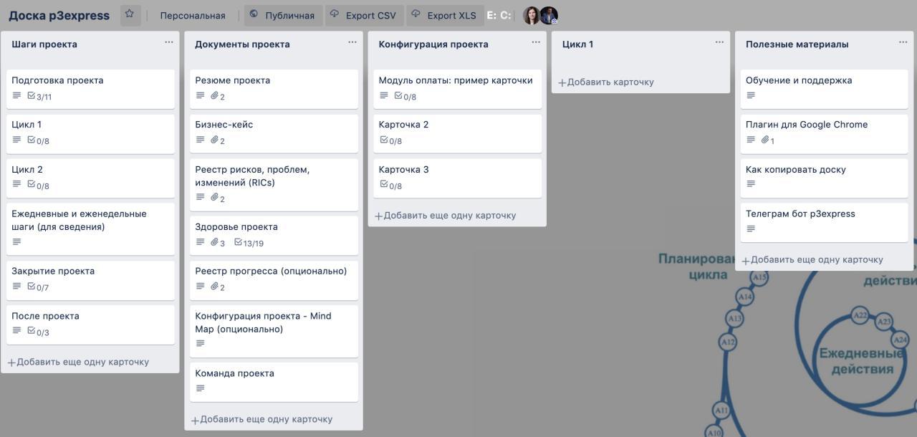Open the После проекта card
Image resolution: width=917 pixels, height=437 pixels.
point(90,324)
